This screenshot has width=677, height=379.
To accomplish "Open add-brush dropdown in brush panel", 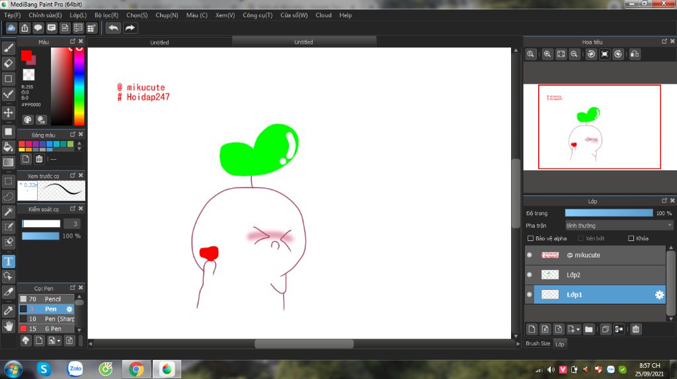I will pyautogui.click(x=59, y=341).
